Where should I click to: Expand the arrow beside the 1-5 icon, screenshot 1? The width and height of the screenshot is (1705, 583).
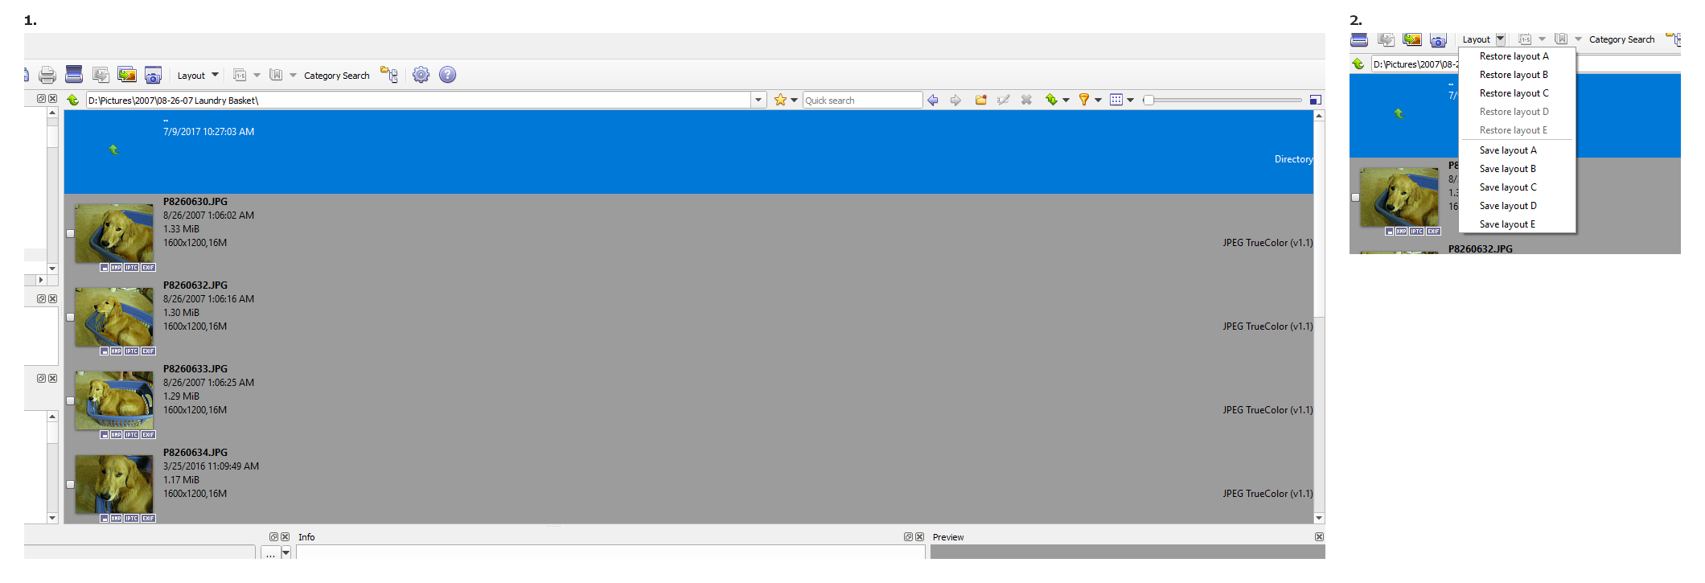point(257,75)
